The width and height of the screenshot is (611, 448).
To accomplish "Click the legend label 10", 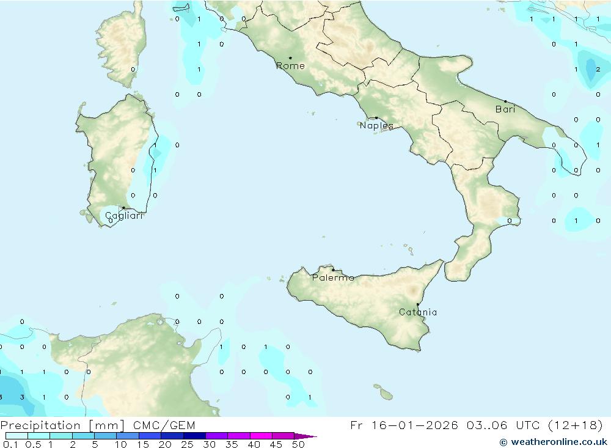I will coord(121,444).
